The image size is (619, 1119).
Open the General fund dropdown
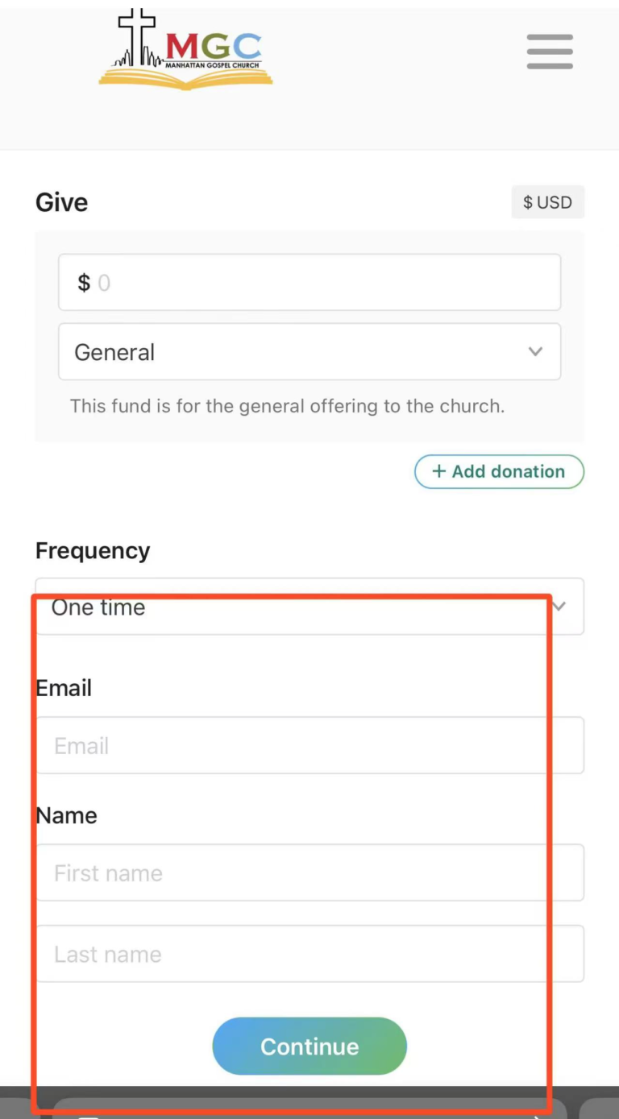coord(309,352)
